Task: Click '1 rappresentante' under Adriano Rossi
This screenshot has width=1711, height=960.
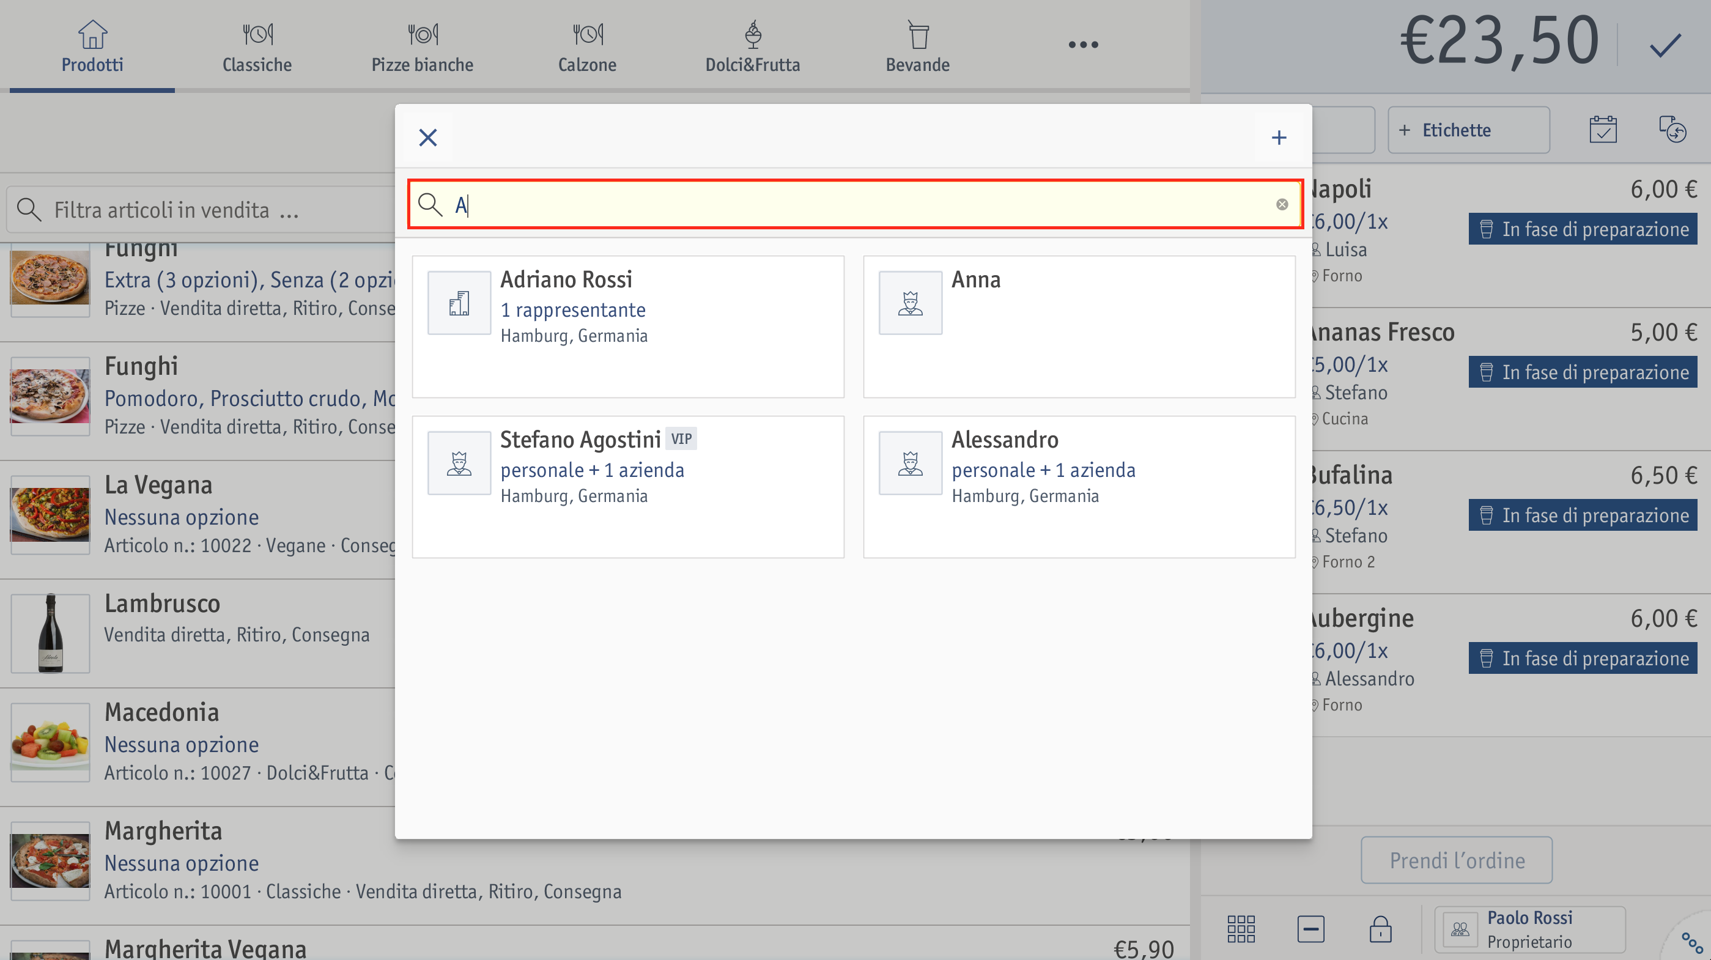Action: tap(572, 309)
